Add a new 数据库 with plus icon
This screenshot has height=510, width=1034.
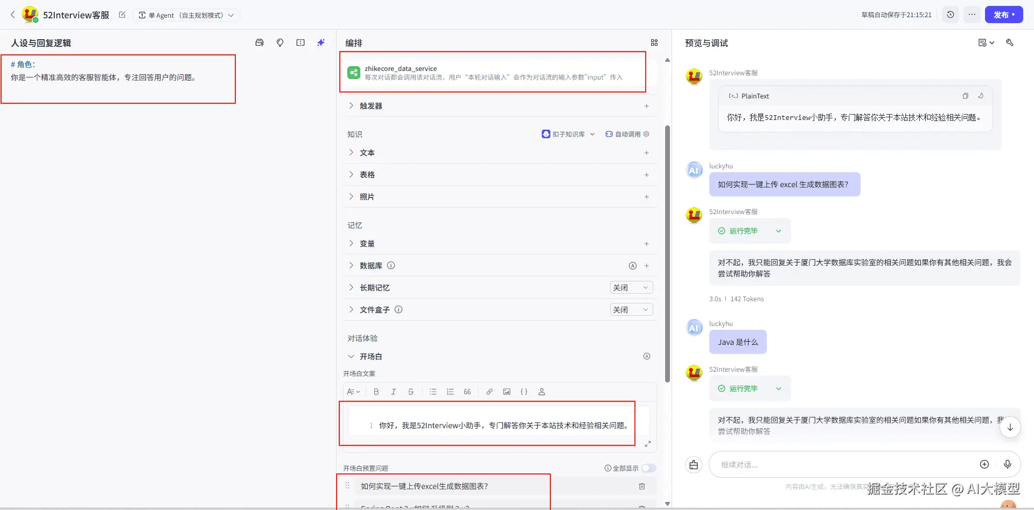(x=647, y=266)
